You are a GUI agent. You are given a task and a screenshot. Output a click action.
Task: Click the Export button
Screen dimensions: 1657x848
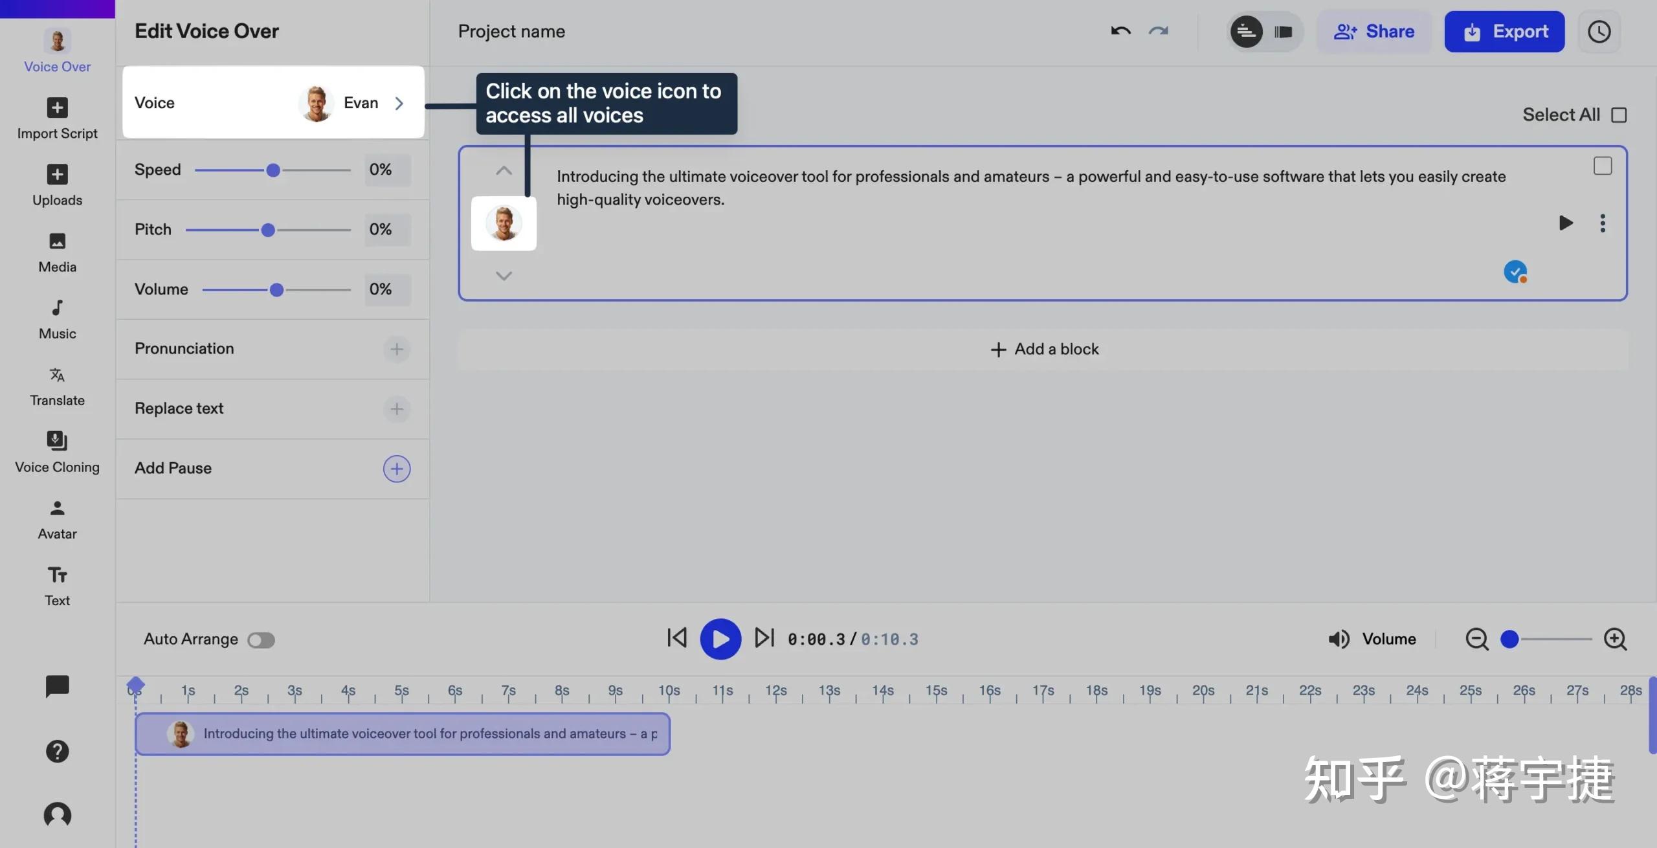pyautogui.click(x=1504, y=32)
